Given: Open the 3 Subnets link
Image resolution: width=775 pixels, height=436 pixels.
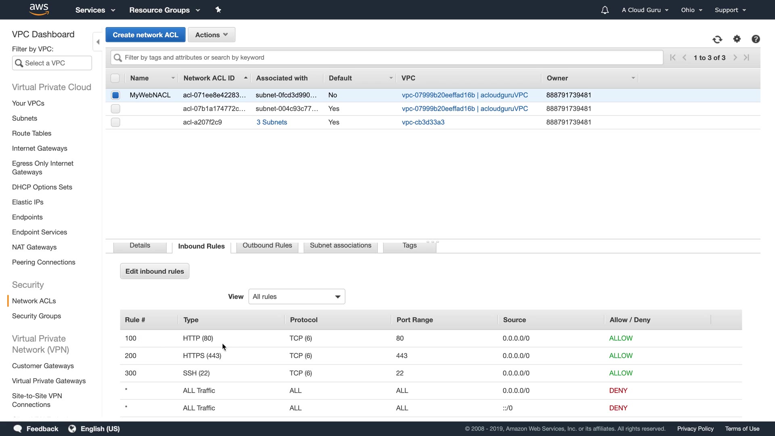Looking at the screenshot, I should click(x=272, y=122).
